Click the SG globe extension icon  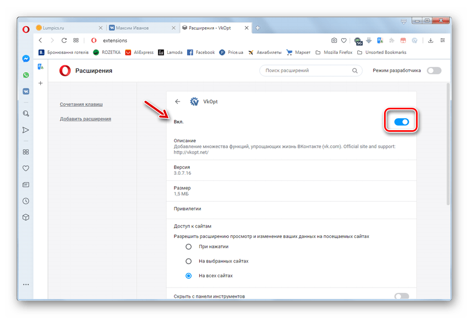(358, 41)
